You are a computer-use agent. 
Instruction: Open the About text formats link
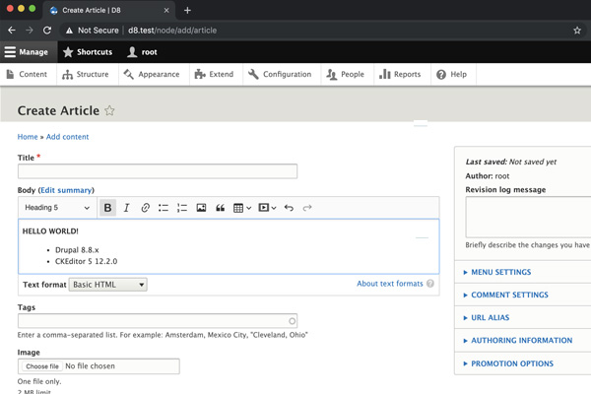pos(390,284)
